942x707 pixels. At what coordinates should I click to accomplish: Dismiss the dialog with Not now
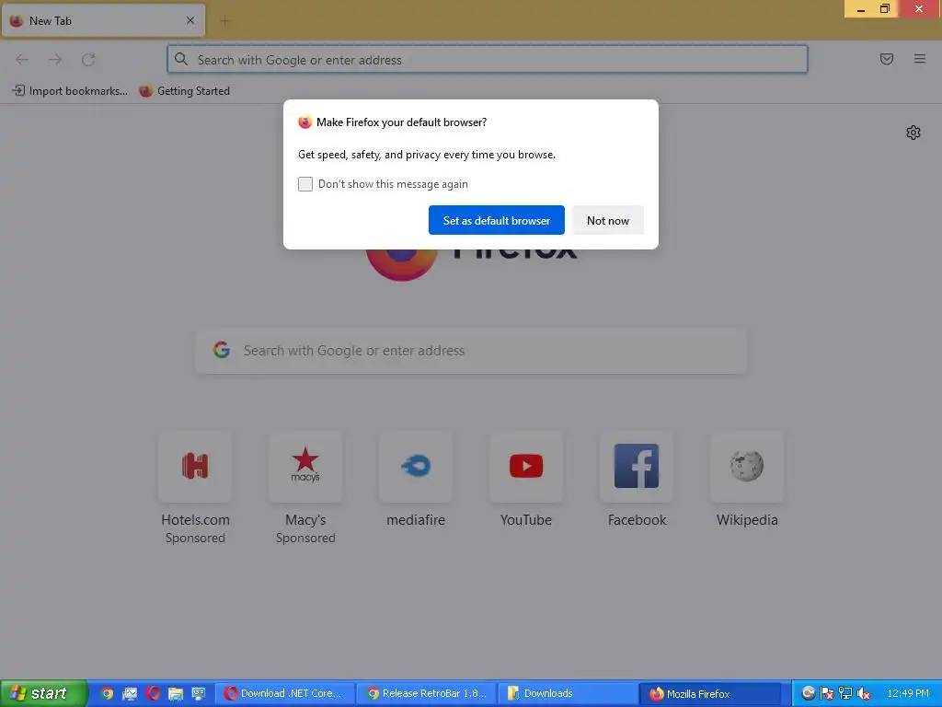[x=607, y=220]
